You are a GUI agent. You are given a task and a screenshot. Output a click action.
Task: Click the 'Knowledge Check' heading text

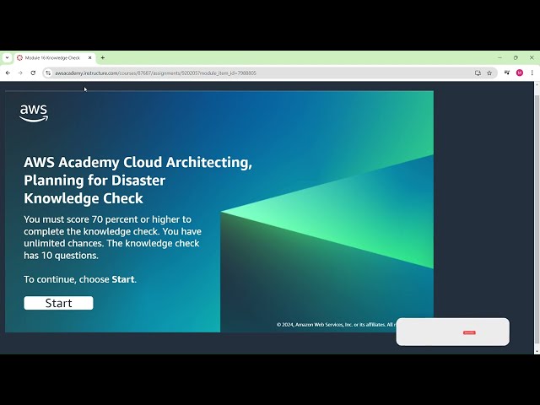(84, 199)
